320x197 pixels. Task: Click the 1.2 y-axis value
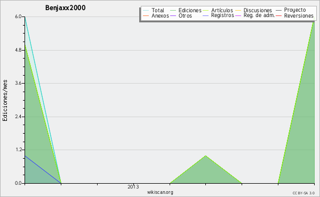[18, 150]
